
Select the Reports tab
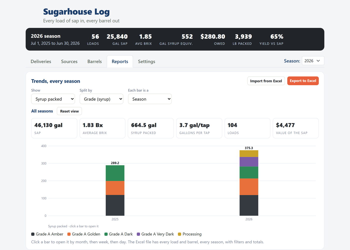120,62
